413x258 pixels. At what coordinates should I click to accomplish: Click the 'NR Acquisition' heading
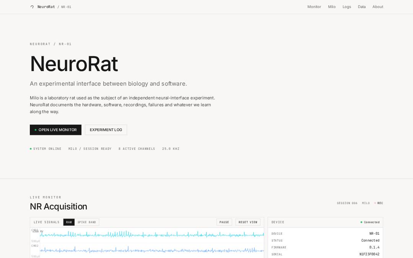click(59, 206)
